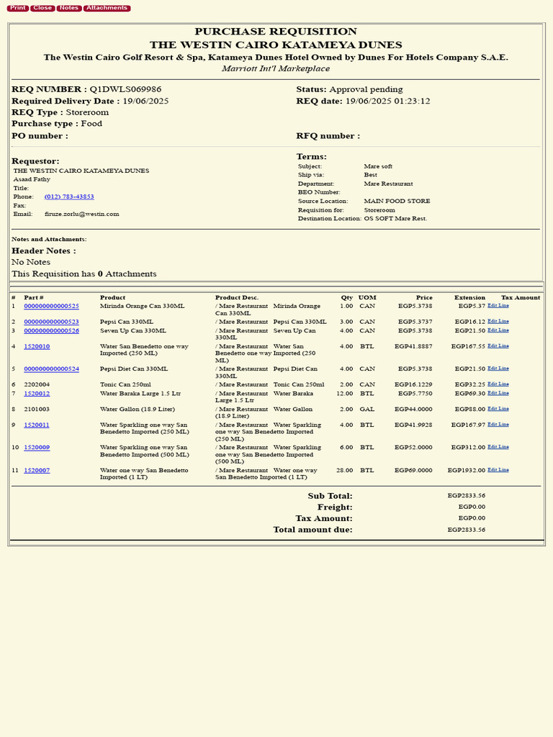The width and height of the screenshot is (553, 737).
Task: Click the Extension column header
Action: [469, 297]
